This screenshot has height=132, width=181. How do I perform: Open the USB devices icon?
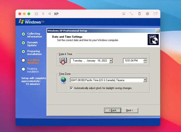click(139, 14)
